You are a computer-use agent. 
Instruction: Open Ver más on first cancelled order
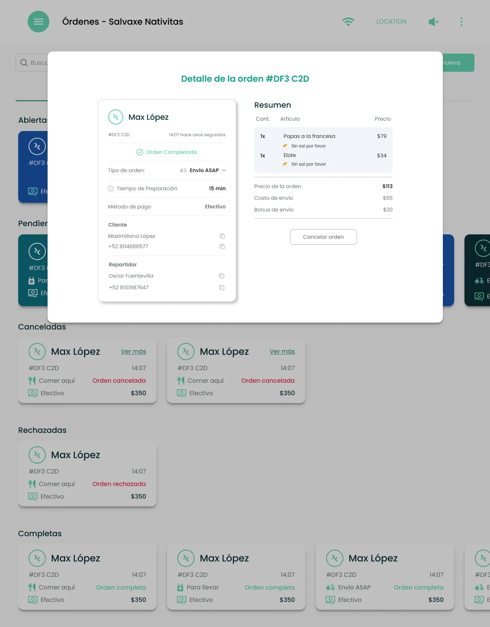coord(134,352)
